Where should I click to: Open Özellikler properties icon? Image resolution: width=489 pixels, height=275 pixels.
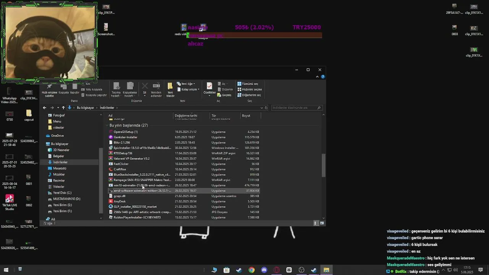[209, 86]
